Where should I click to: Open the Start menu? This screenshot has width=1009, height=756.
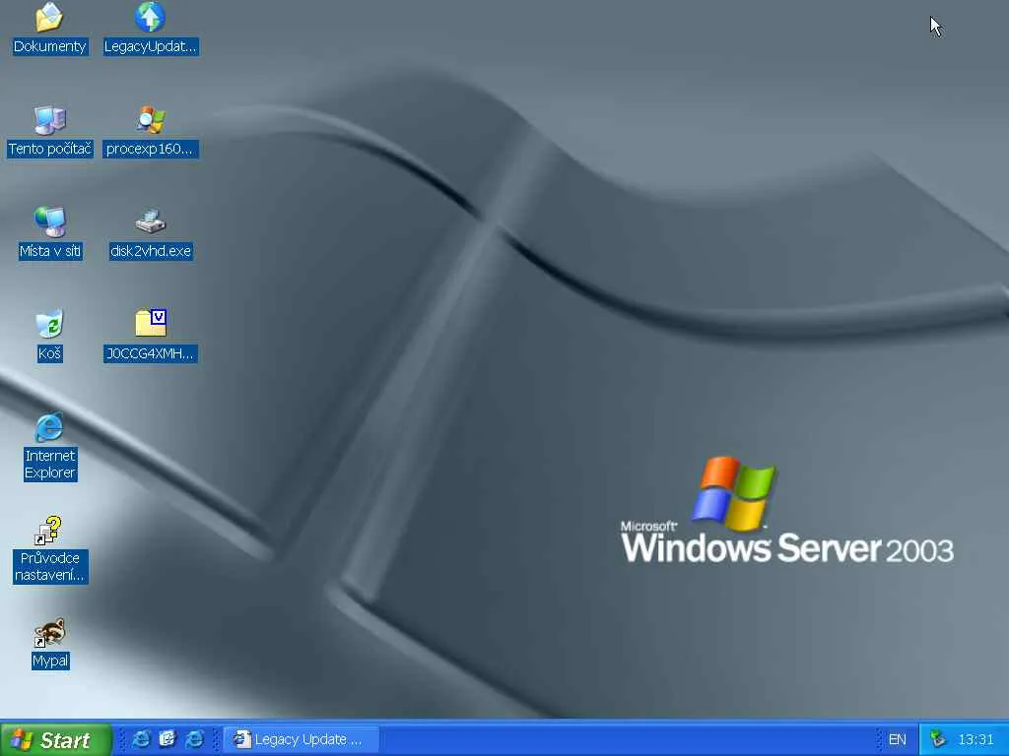click(x=56, y=740)
